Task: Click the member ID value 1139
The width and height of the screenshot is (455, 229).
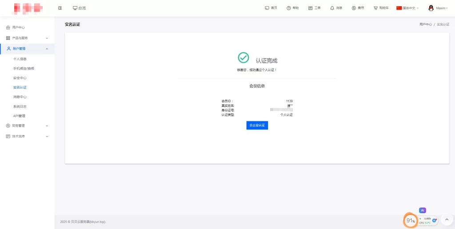Action: tap(289, 101)
